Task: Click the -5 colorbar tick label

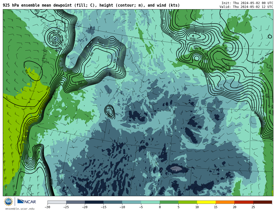Action: point(141,207)
